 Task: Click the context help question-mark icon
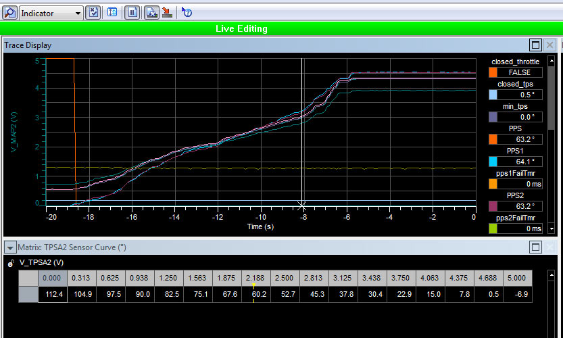(187, 13)
